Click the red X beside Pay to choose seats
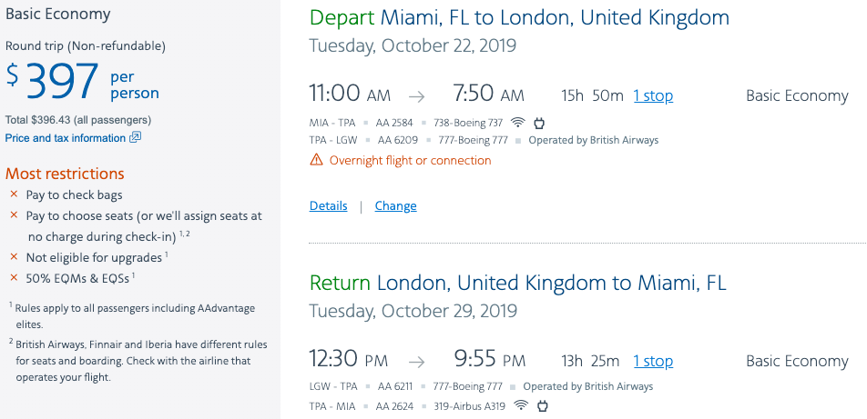This screenshot has width=867, height=419. pyautogui.click(x=14, y=215)
